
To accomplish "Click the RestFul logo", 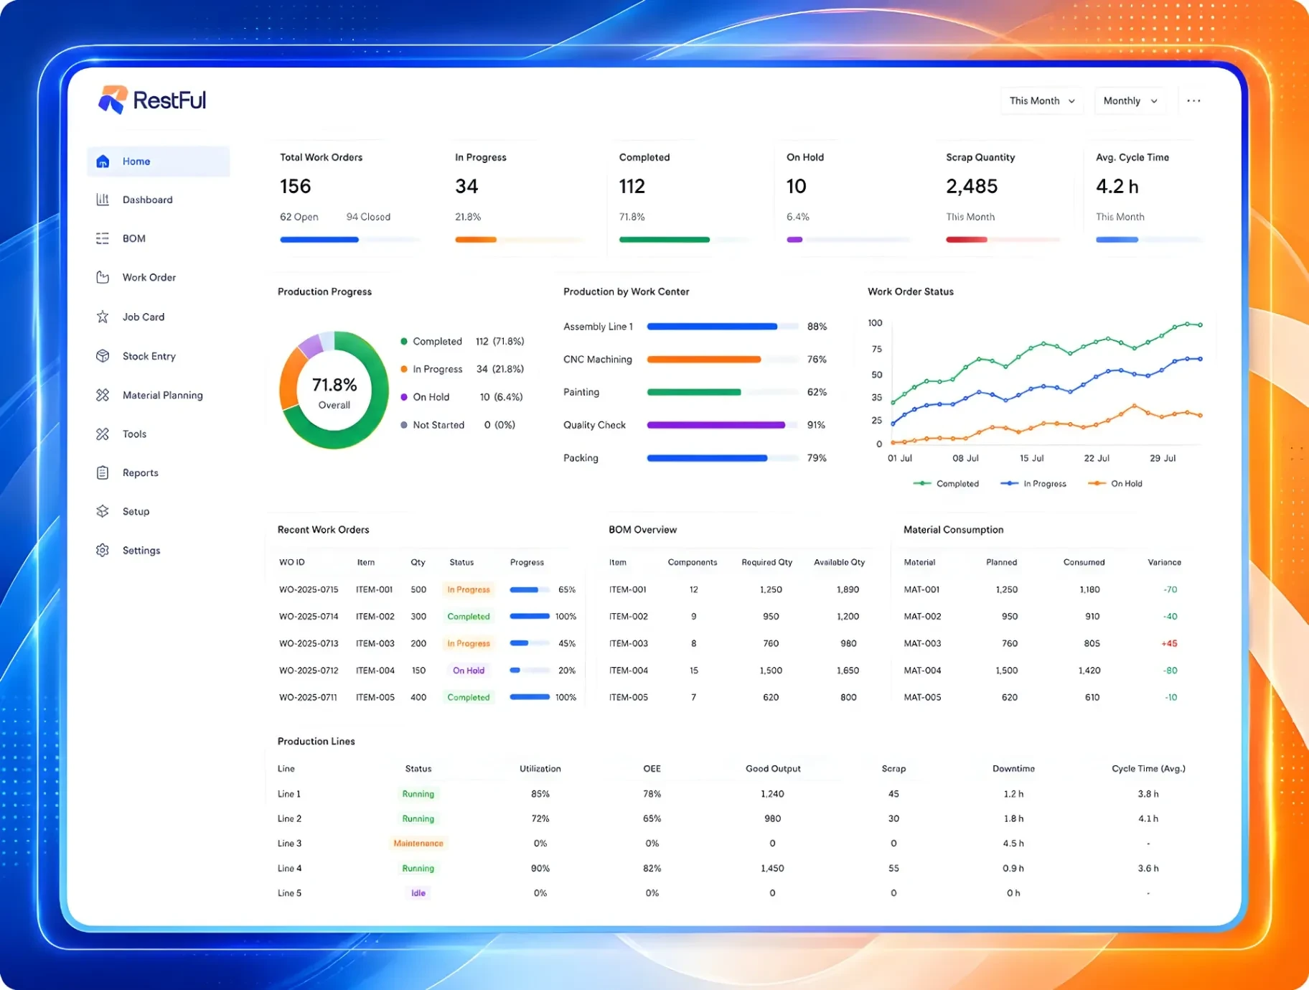I will (x=152, y=101).
